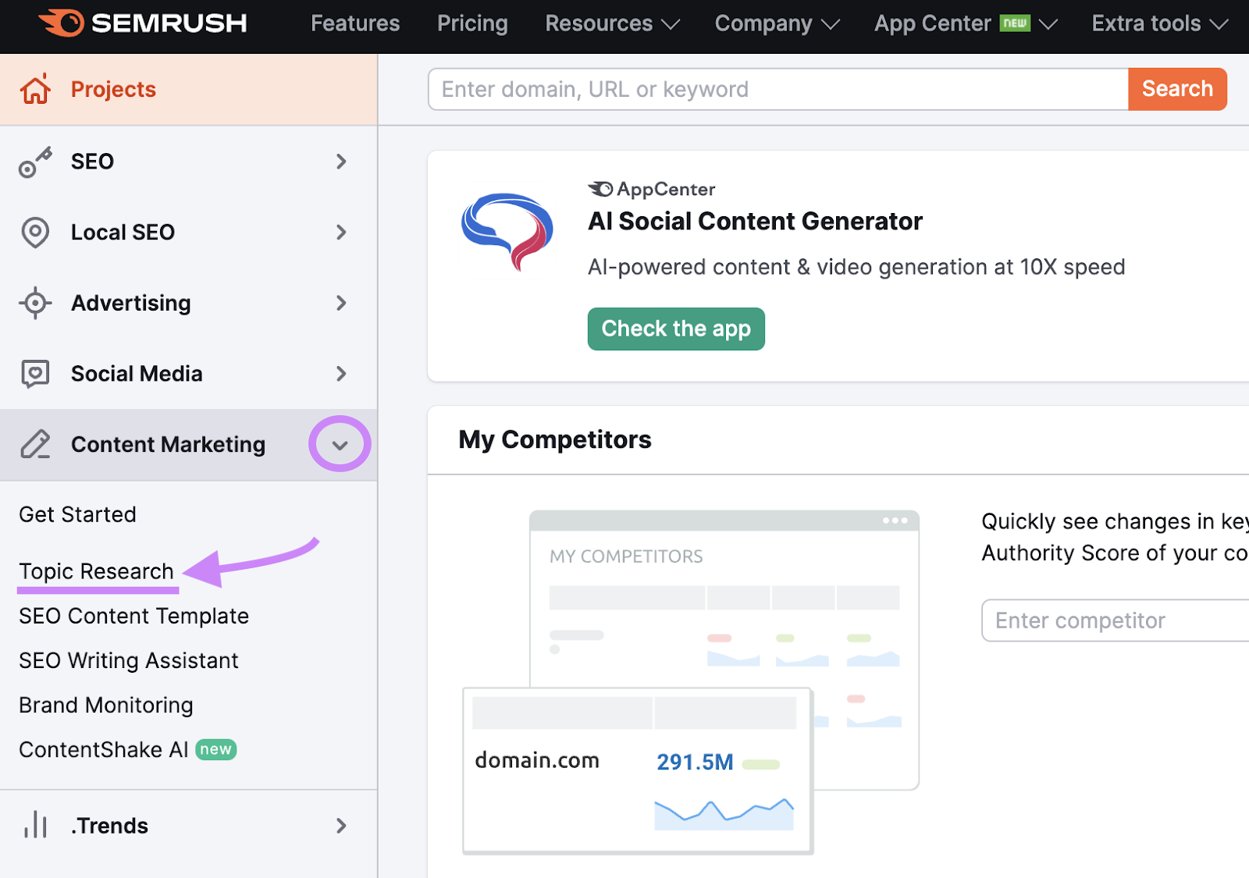
Task: Click the Social Media heart icon
Action: 35,374
